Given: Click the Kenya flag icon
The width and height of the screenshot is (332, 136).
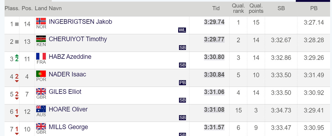Looking at the screenshot, I should (x=41, y=39).
